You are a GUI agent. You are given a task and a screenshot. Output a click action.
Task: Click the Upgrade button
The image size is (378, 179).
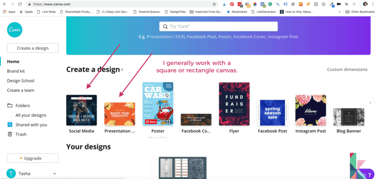[x=33, y=158]
